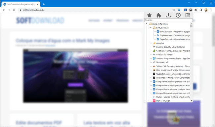Collapse the Barra de favoritos folder
This screenshot has height=127, width=215.
(x=146, y=24)
